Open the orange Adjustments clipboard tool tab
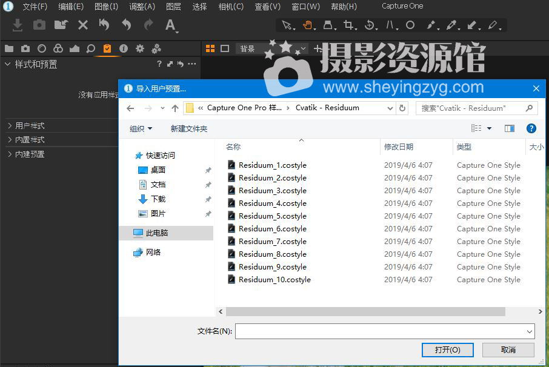This screenshot has width=549, height=367. pyautogui.click(x=107, y=48)
